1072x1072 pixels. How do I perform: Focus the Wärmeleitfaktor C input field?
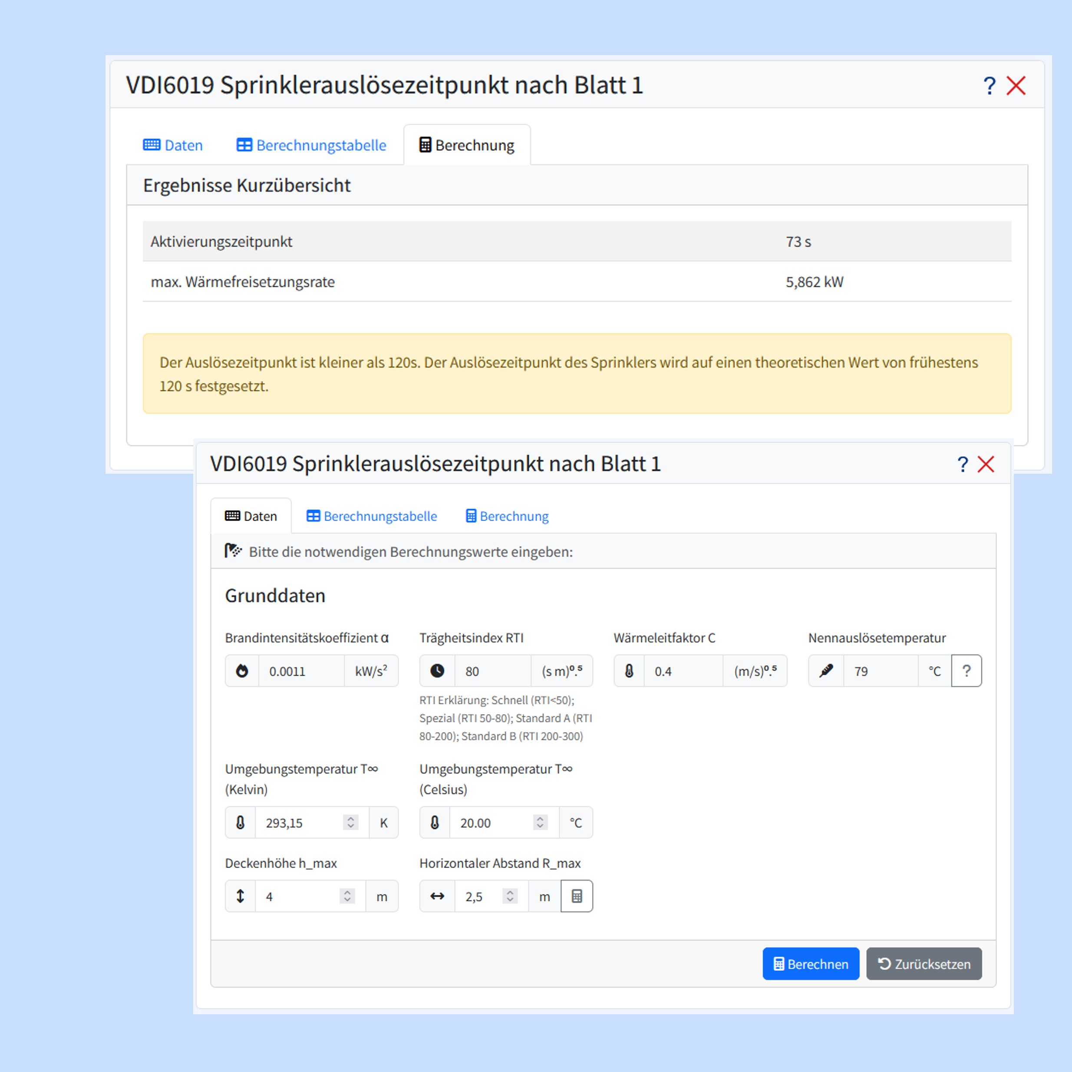coord(683,671)
